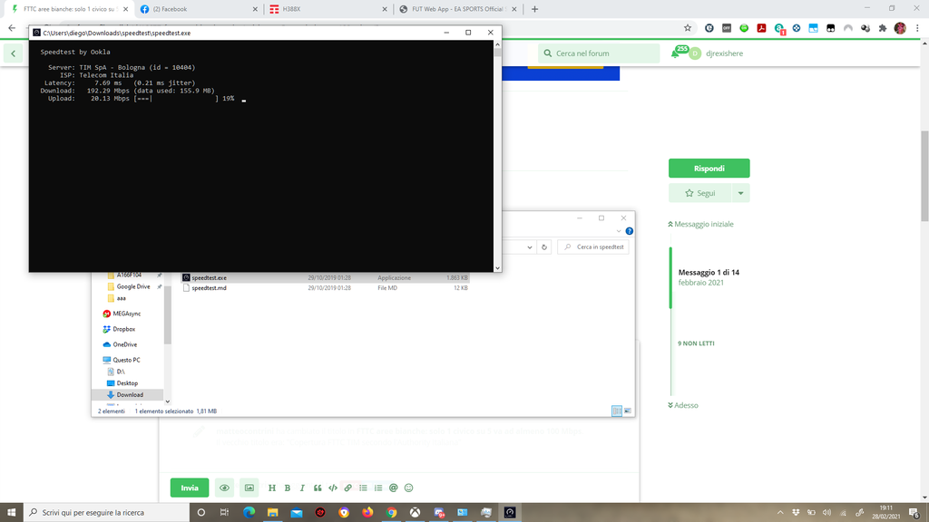929x522 pixels.
Task: Click the insert link icon in editor
Action: [x=347, y=488]
